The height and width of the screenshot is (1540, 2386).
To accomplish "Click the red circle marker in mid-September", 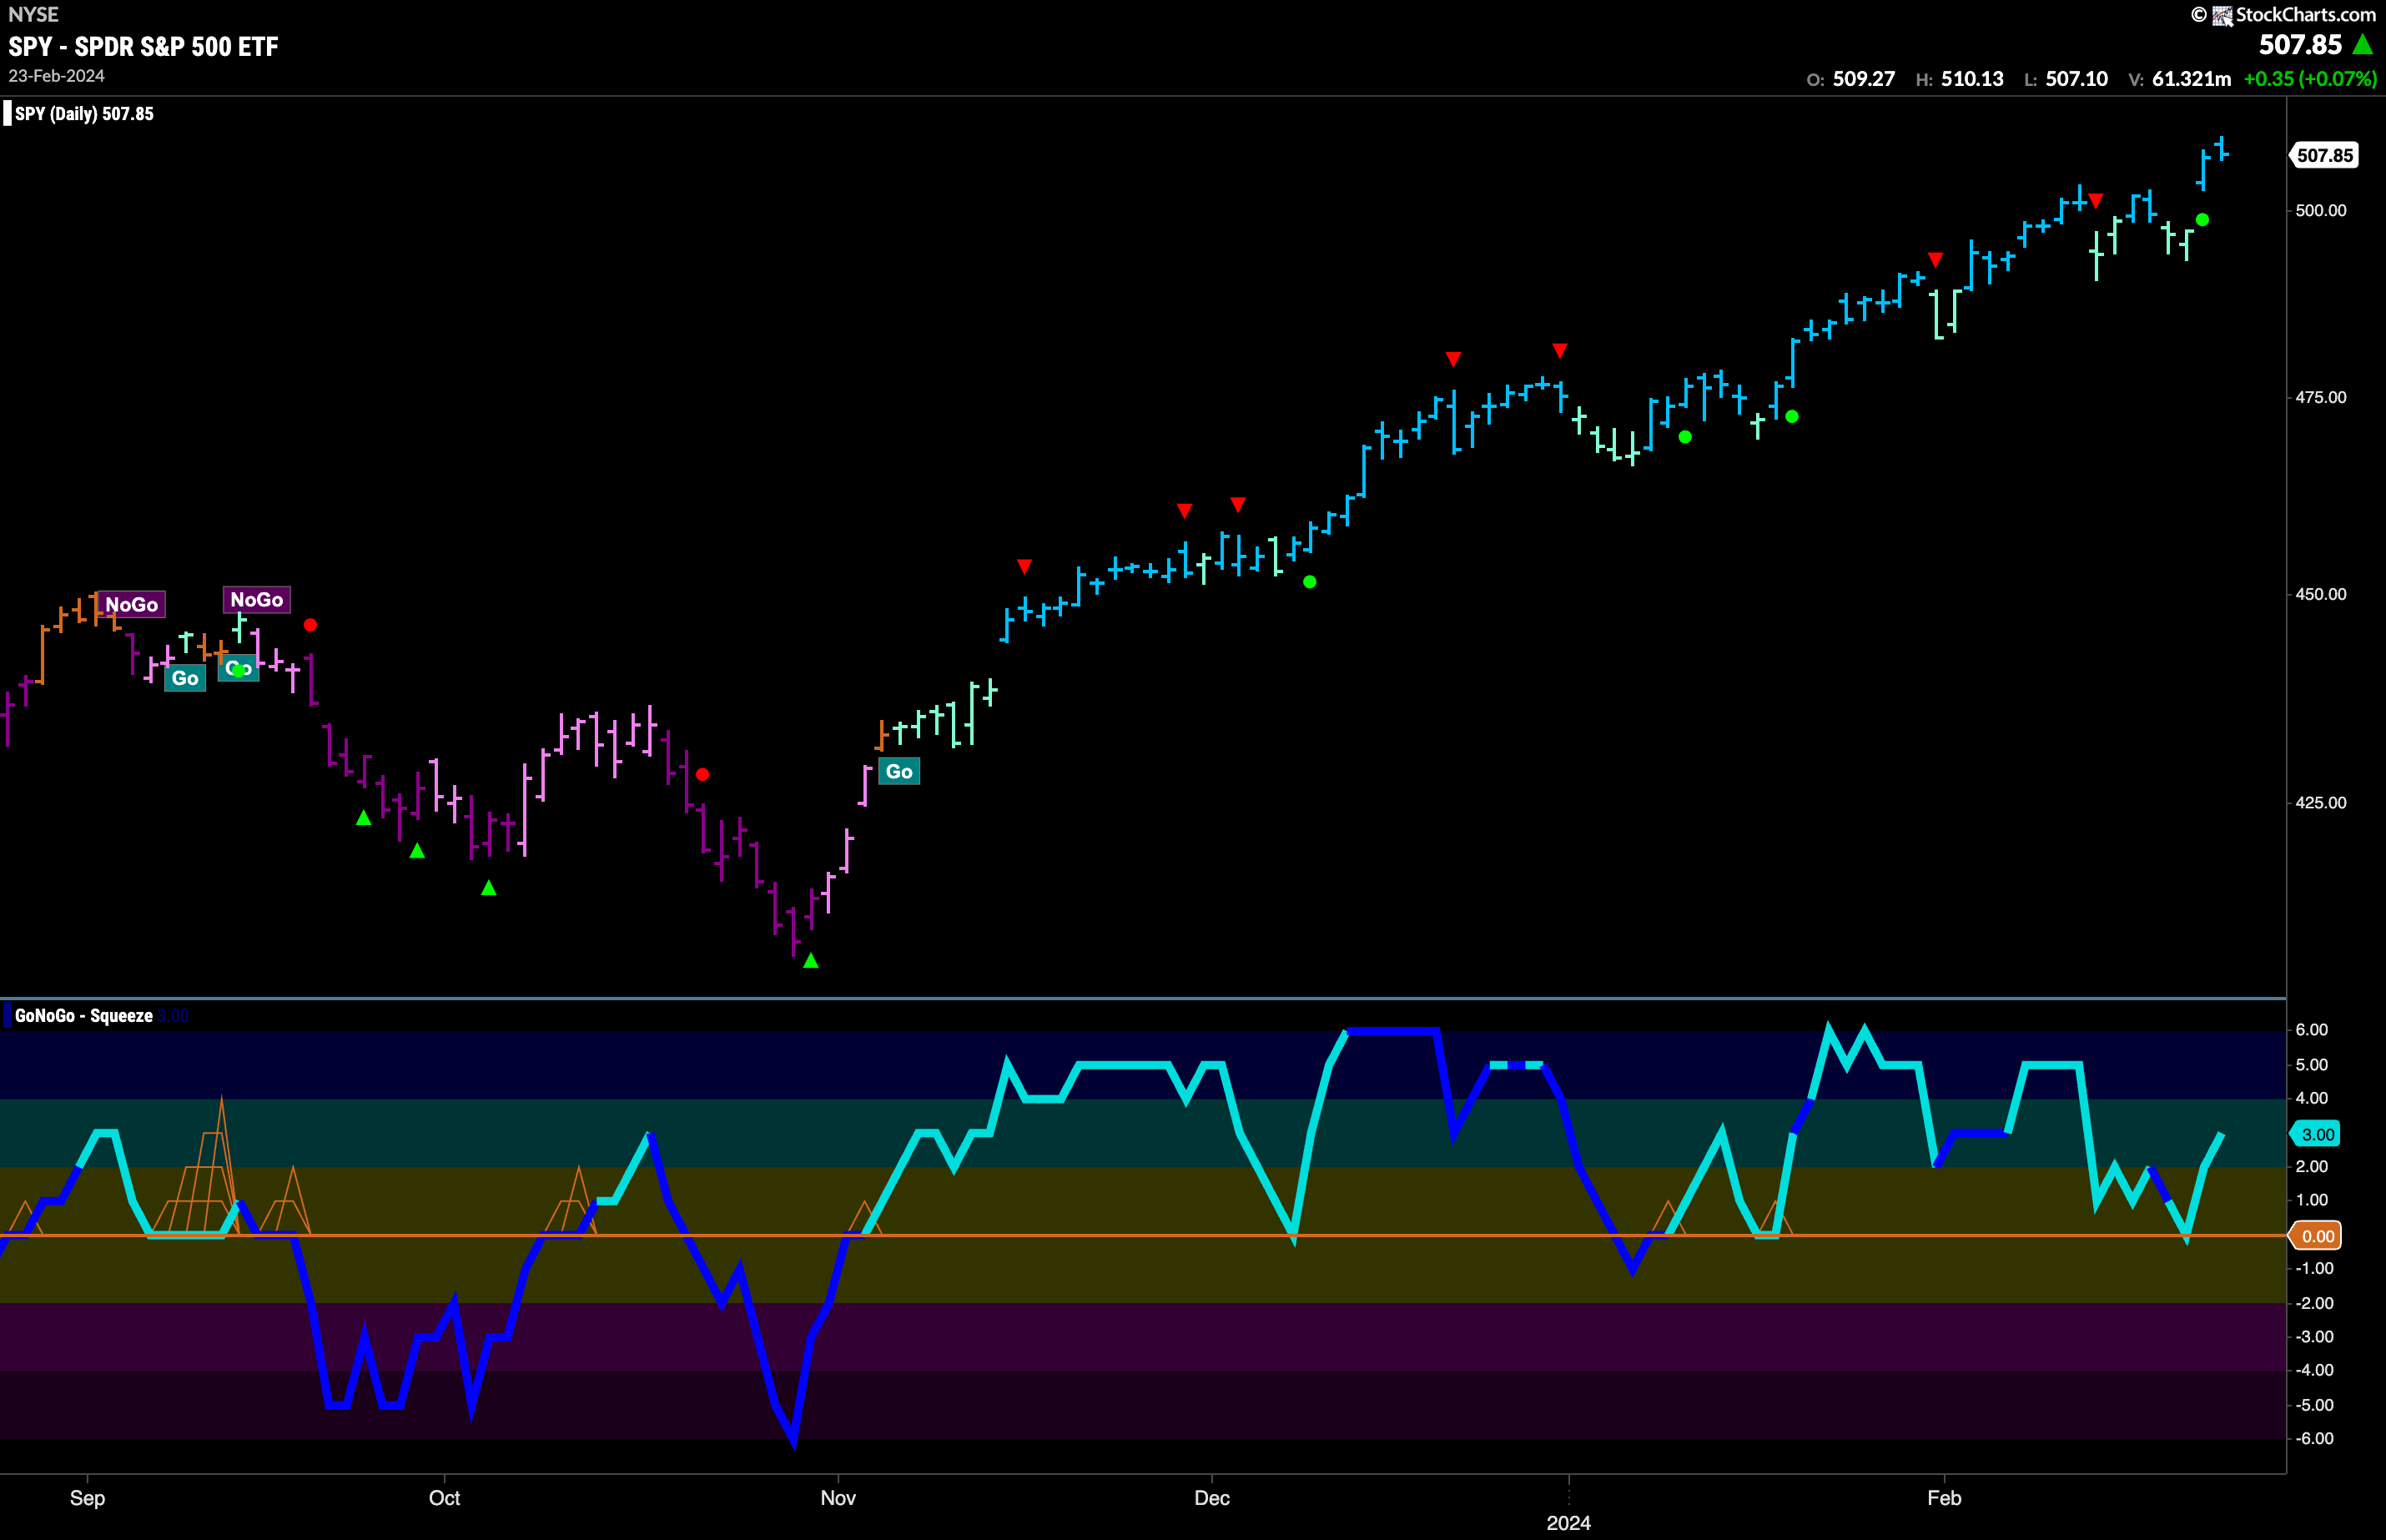I will click(x=310, y=625).
